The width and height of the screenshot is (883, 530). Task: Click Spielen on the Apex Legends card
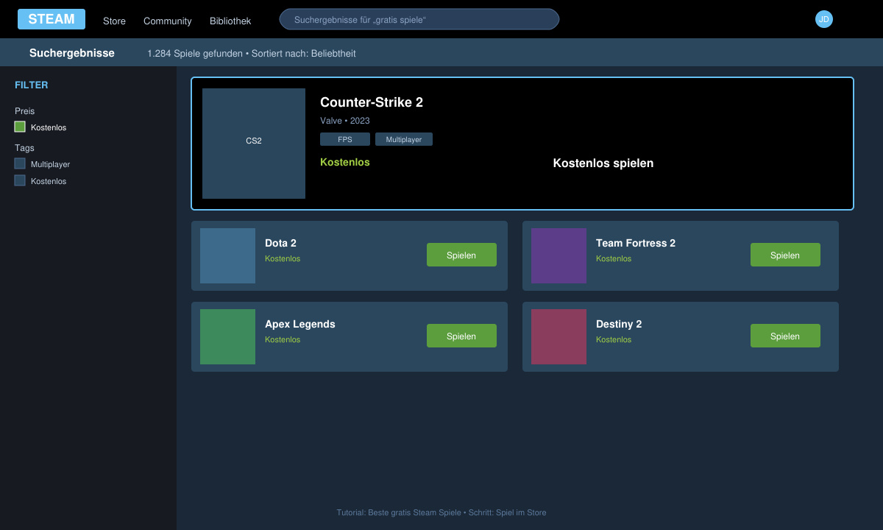tap(461, 336)
